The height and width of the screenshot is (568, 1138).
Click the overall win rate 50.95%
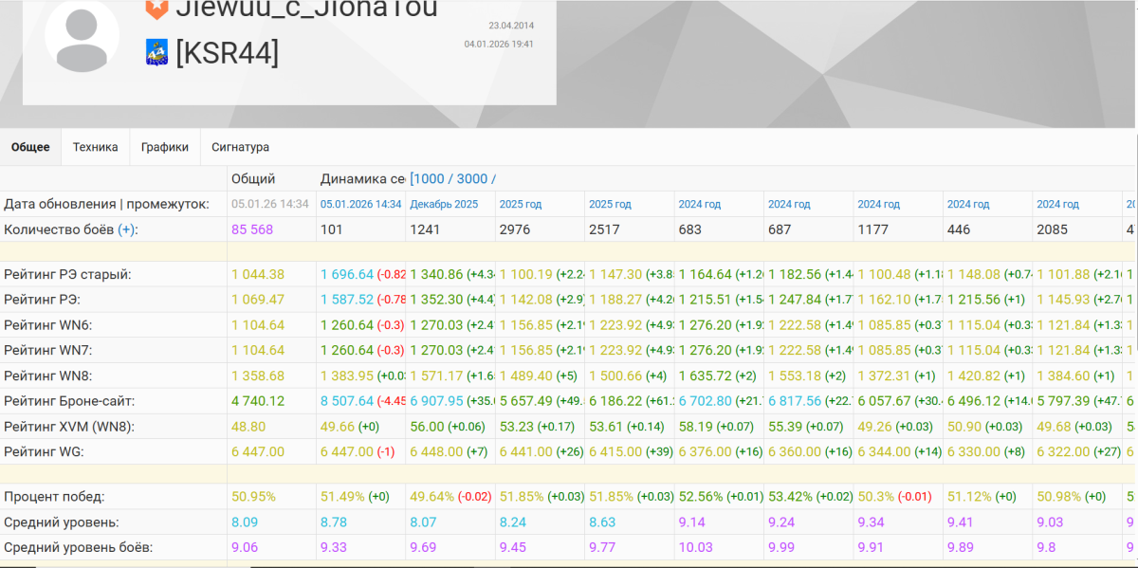click(254, 496)
